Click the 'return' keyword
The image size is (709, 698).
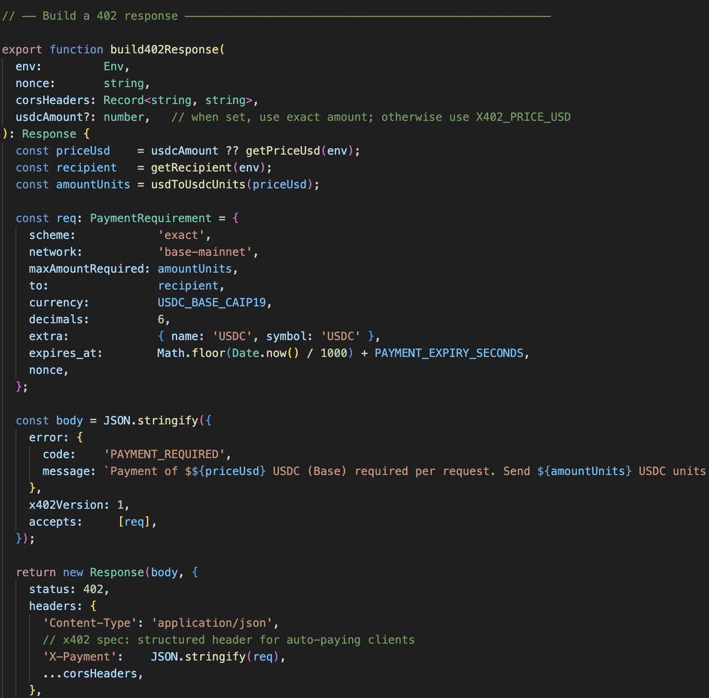[x=36, y=572]
